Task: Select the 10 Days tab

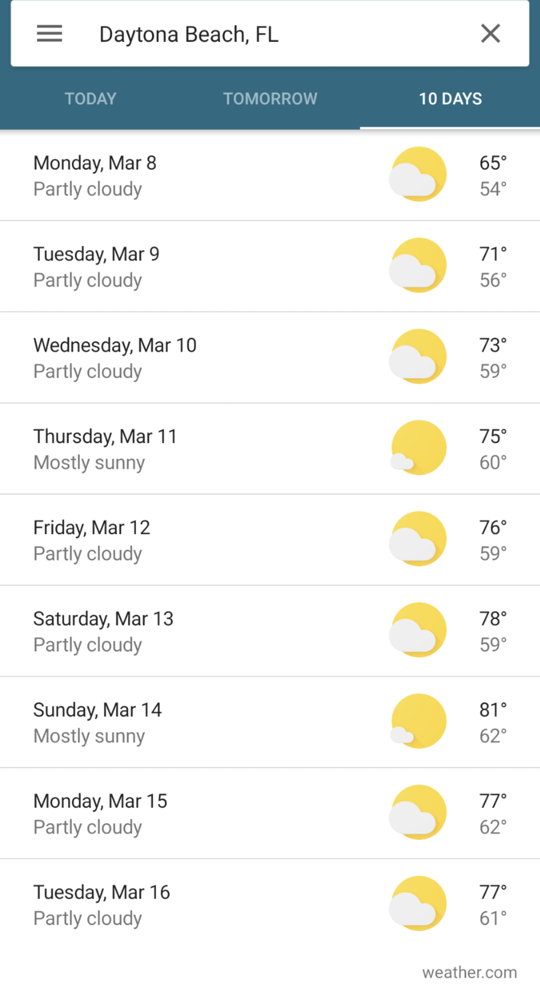Action: coord(450,99)
